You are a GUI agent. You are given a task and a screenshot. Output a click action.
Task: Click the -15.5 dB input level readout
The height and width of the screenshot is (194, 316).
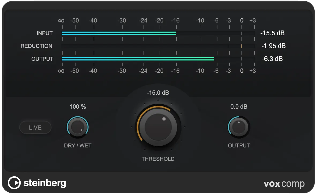coord(272,33)
